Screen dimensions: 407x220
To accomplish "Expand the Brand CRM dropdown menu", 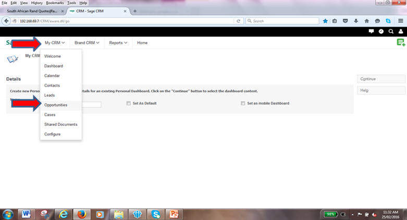I will click(87, 43).
